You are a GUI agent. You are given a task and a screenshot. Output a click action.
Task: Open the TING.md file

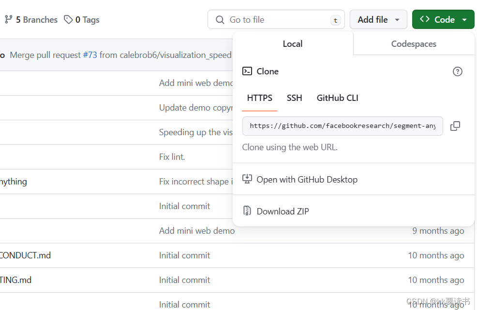(15, 280)
